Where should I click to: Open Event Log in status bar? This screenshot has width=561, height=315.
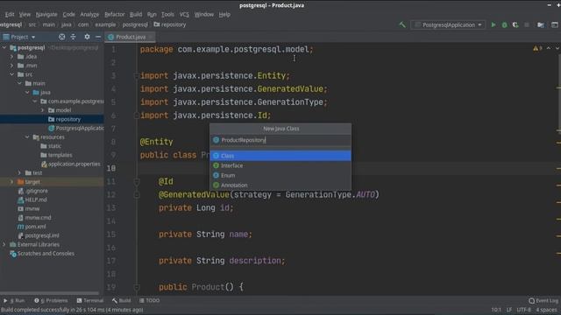[543, 301]
